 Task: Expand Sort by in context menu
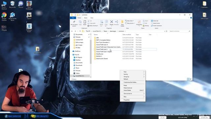(x=133, y=74)
